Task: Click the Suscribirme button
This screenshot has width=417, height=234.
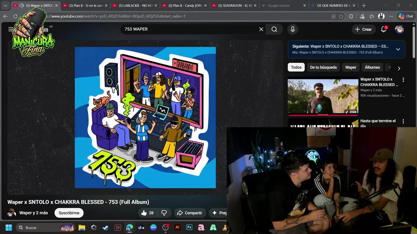Action: 69,213
